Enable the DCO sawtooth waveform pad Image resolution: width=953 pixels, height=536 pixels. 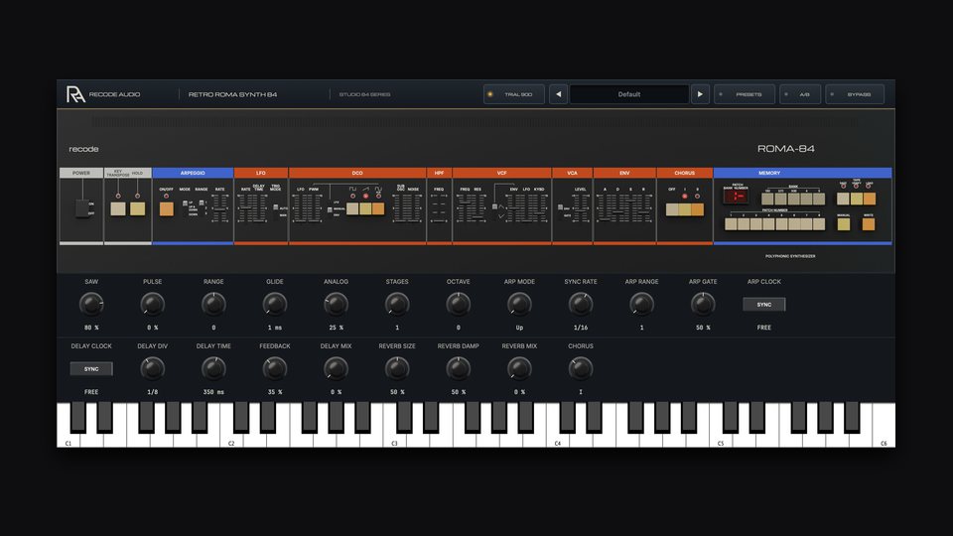tap(365, 208)
